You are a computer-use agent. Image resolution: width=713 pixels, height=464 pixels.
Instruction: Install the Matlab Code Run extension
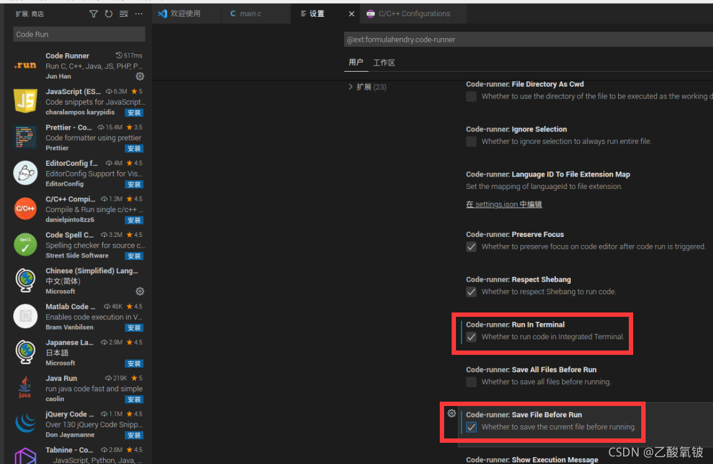[134, 327]
